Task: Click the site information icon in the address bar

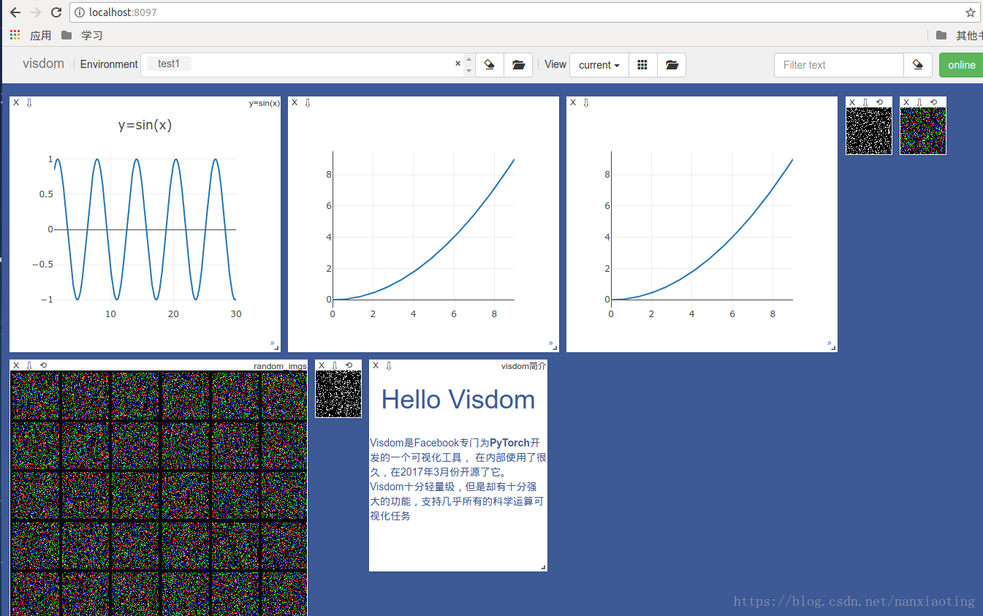Action: [x=80, y=12]
